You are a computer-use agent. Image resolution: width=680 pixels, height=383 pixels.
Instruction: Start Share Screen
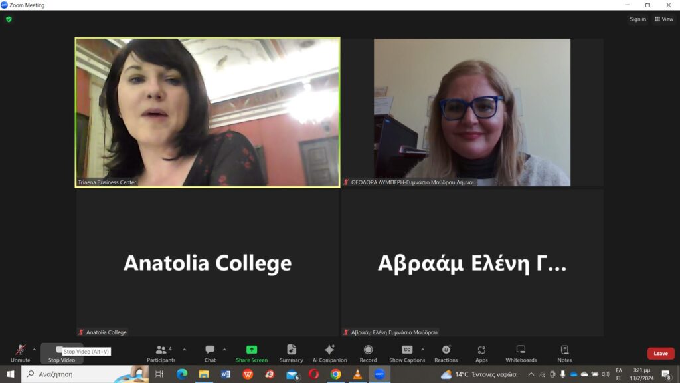pos(252,354)
